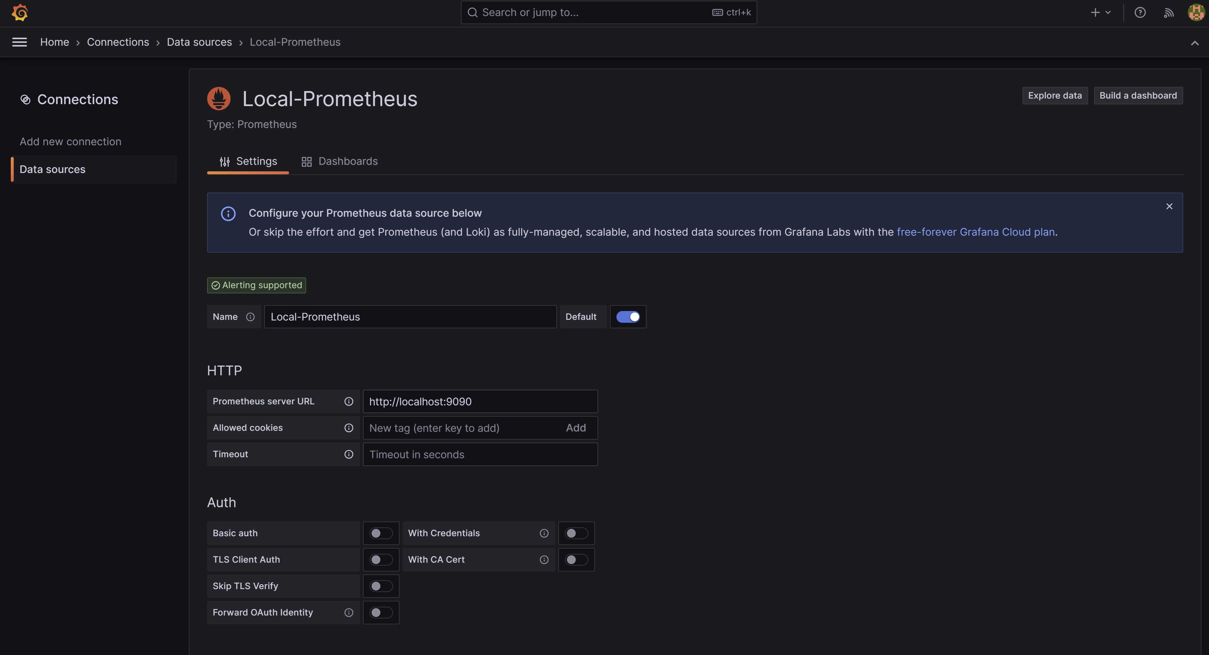Open the news feed RSS icon

click(1168, 13)
